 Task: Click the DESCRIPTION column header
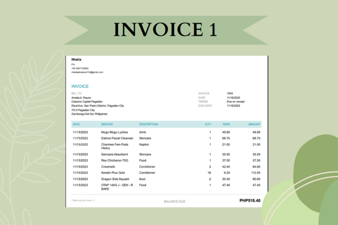149,125
